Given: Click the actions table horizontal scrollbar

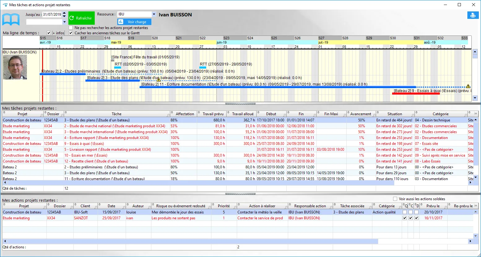Looking at the screenshot, I should (x=190, y=241).
